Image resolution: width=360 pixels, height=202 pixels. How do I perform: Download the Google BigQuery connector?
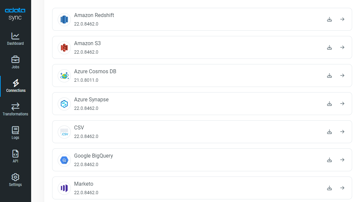330,160
